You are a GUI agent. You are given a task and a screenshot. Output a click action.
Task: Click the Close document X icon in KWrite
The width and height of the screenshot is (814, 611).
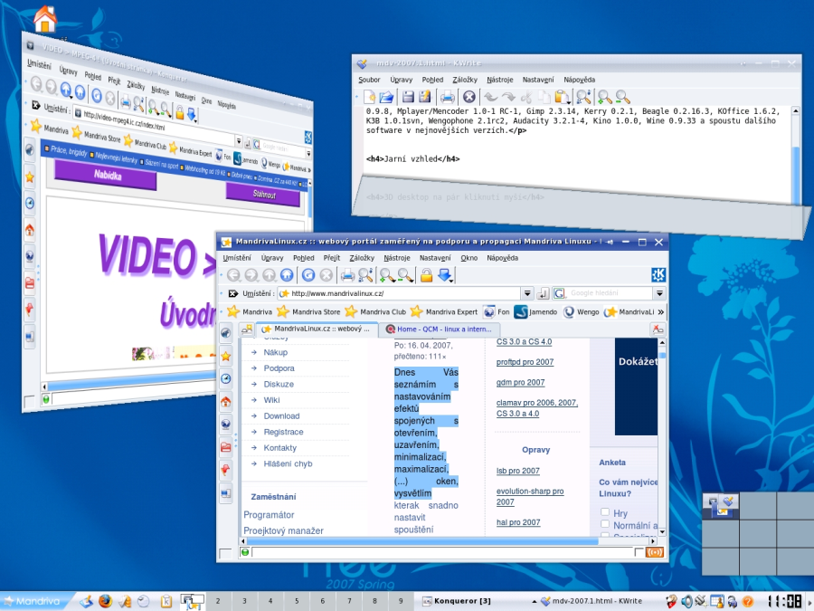469,97
